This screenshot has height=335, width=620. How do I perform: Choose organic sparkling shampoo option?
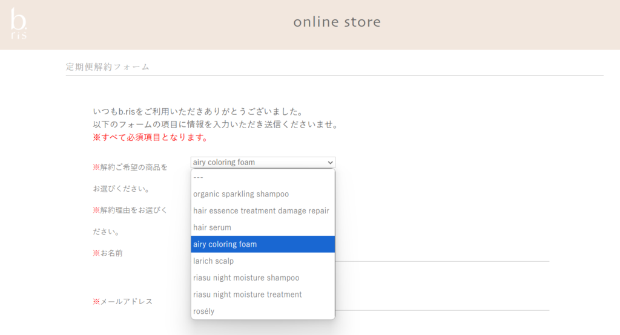263,194
